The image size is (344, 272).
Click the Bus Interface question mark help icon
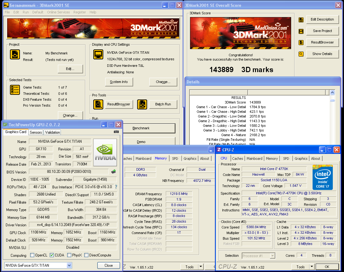(116, 187)
